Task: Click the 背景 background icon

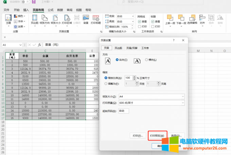Action: coord(86,19)
